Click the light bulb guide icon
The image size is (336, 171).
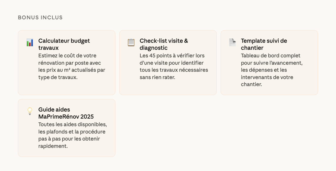point(30,111)
